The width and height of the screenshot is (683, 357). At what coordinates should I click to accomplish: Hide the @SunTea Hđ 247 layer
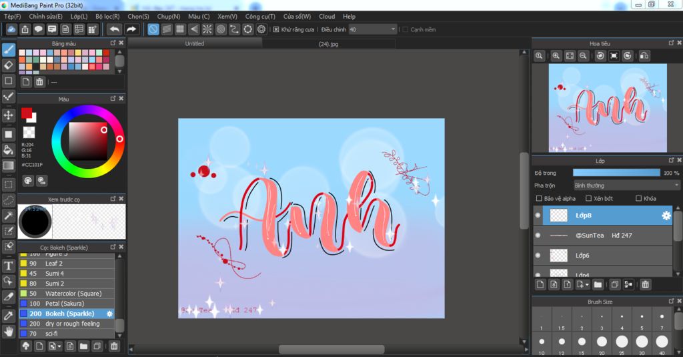(x=538, y=236)
